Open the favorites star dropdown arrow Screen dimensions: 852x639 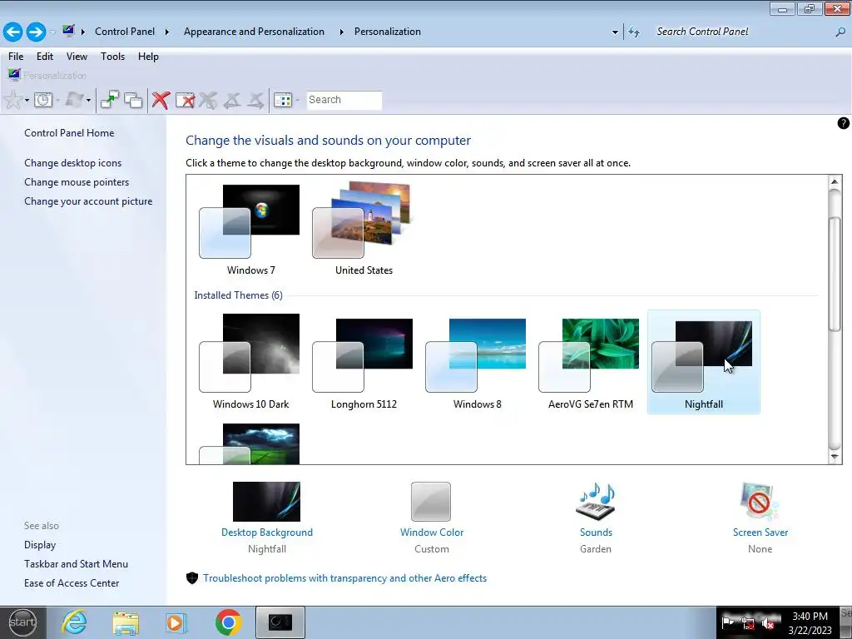coord(27,100)
